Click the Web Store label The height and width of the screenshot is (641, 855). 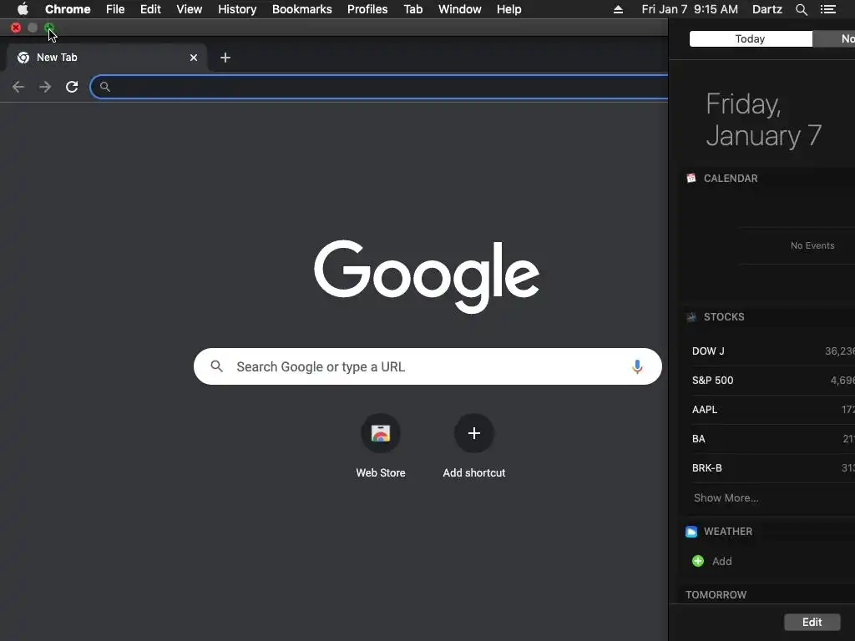[x=381, y=472]
